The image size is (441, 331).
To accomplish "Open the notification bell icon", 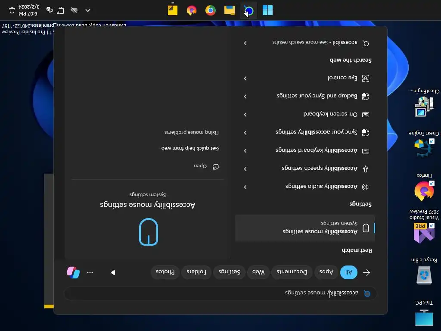I will click(x=12, y=10).
